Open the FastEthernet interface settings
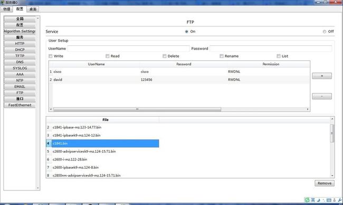Image resolution: width=343 pixels, height=205 pixels. 20,105
